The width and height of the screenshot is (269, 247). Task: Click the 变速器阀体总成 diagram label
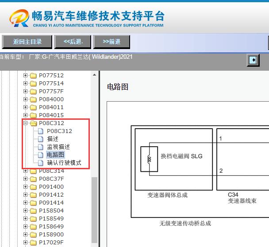(x=167, y=195)
